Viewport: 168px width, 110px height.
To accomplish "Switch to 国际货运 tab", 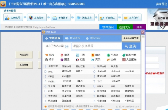I will coord(93,38).
